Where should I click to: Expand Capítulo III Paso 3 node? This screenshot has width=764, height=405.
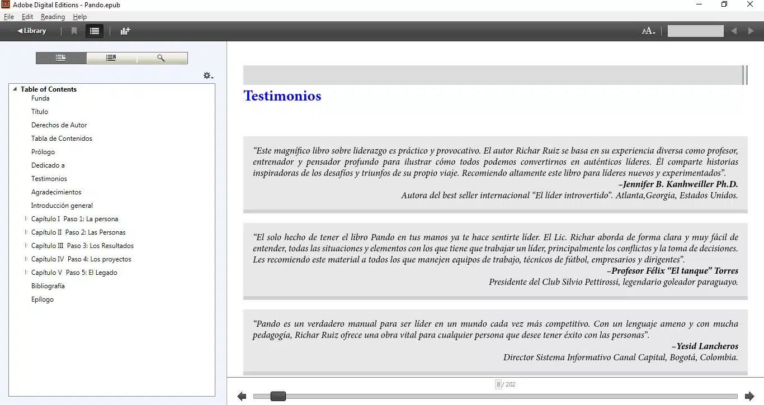coord(26,246)
